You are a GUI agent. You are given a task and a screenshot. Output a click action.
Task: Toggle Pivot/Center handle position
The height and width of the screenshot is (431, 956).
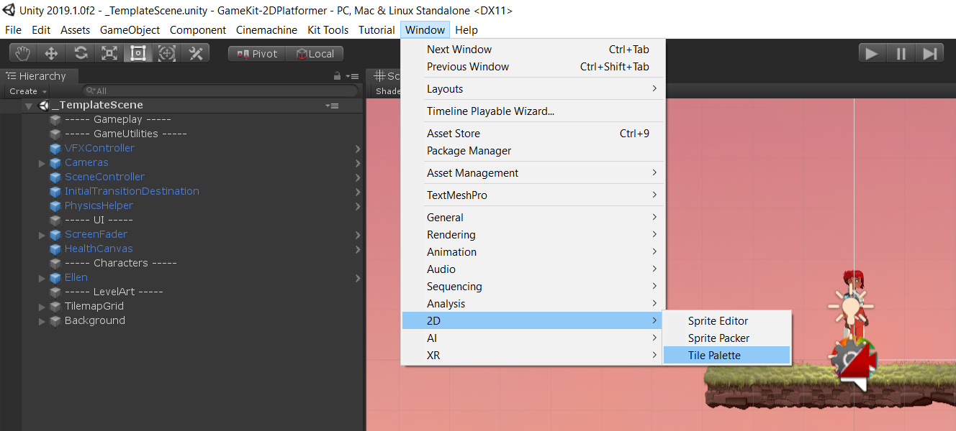[x=257, y=54]
